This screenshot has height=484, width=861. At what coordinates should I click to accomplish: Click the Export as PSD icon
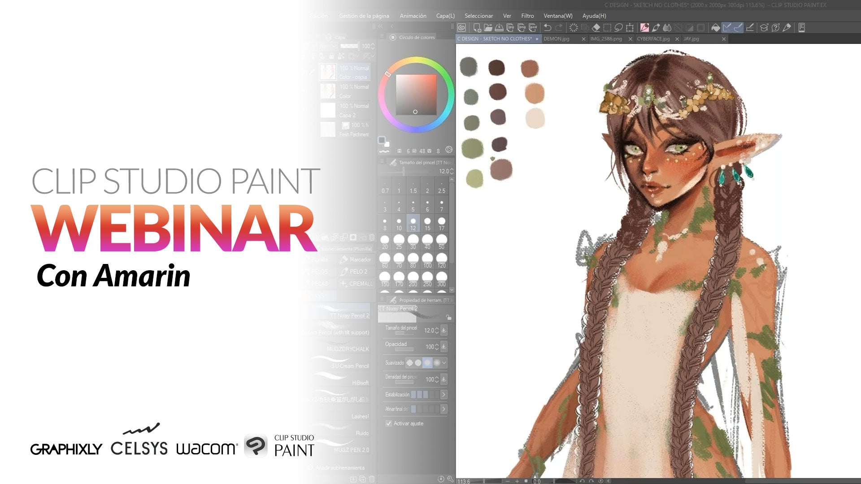tap(533, 28)
